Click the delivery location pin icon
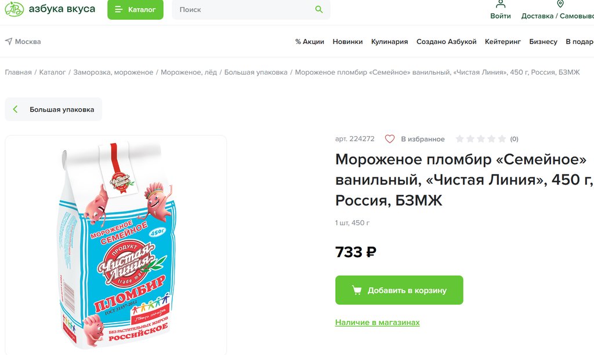 560,4
